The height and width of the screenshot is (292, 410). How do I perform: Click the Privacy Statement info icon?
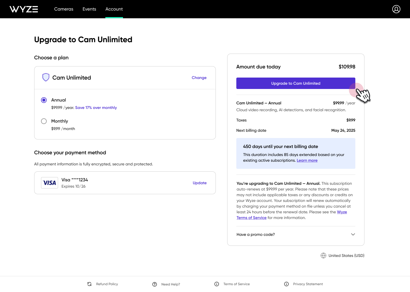(286, 284)
